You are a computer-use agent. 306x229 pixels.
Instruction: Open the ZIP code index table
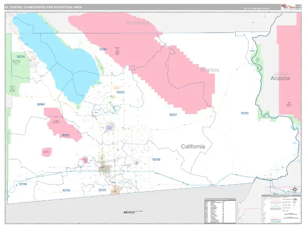pos(220,211)
